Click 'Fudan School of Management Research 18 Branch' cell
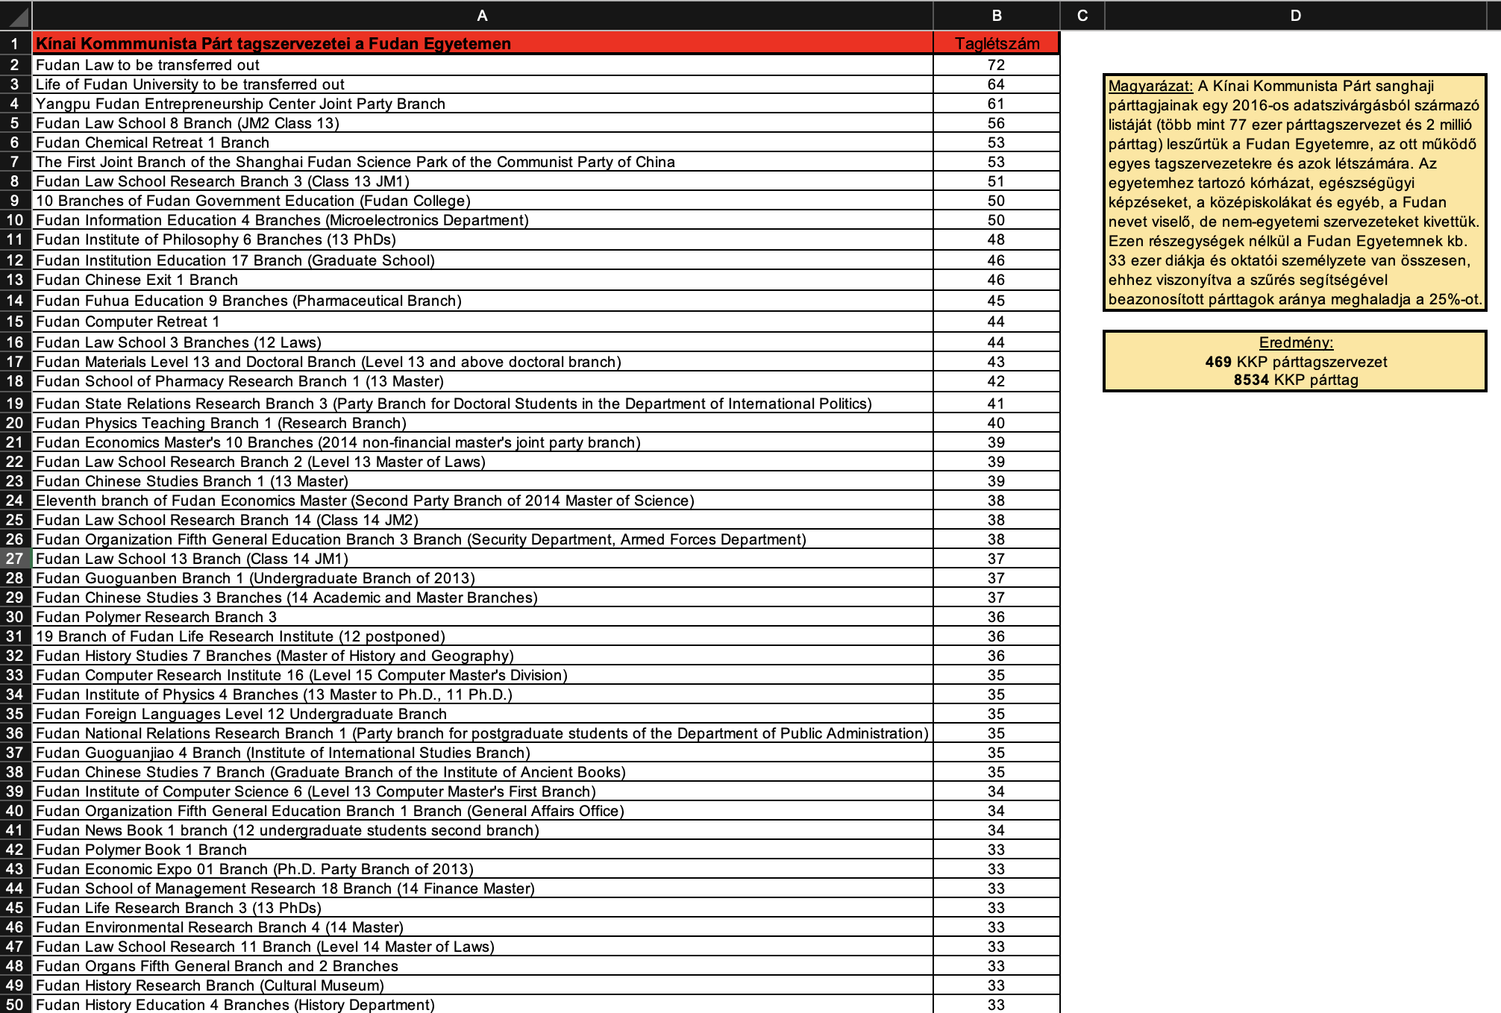Screen dimensions: 1501x1013 (x=483, y=888)
